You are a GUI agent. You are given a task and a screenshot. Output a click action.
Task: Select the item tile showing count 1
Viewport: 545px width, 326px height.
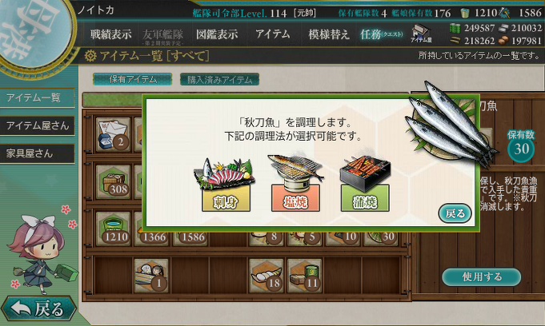(151, 276)
